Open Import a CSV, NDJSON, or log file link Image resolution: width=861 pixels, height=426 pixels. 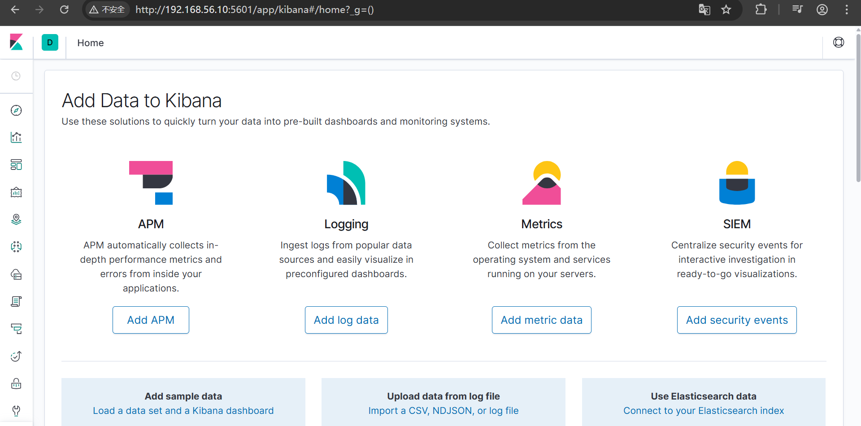click(x=444, y=411)
